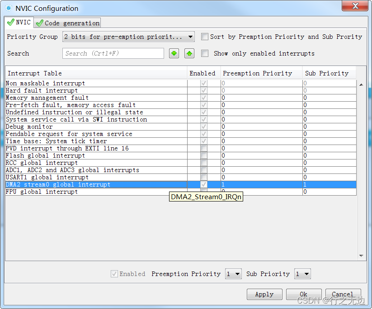Viewport: 372px width, 309px height.
Task: Enable Sort by Premption Priority checkbox
Action: (x=204, y=37)
